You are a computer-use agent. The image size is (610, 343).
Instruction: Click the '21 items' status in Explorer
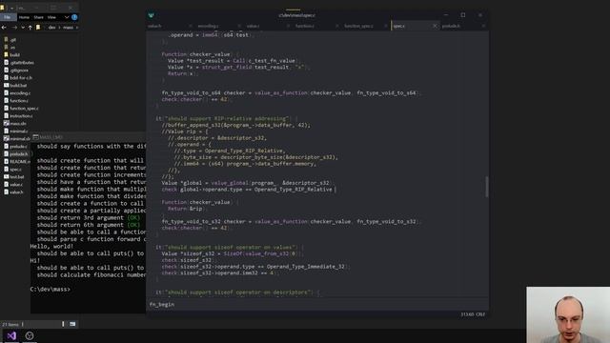10,324
